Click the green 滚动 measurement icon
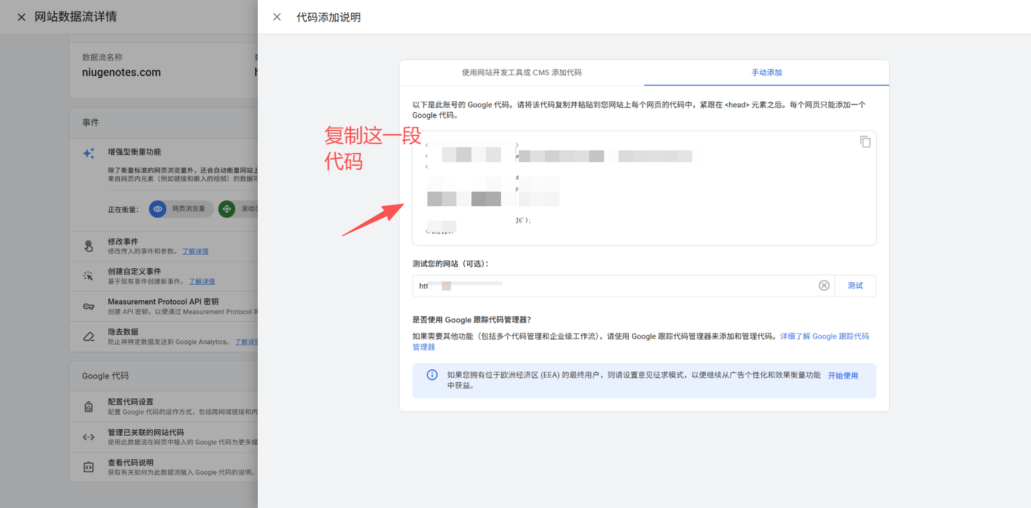1031x508 pixels. click(x=227, y=209)
